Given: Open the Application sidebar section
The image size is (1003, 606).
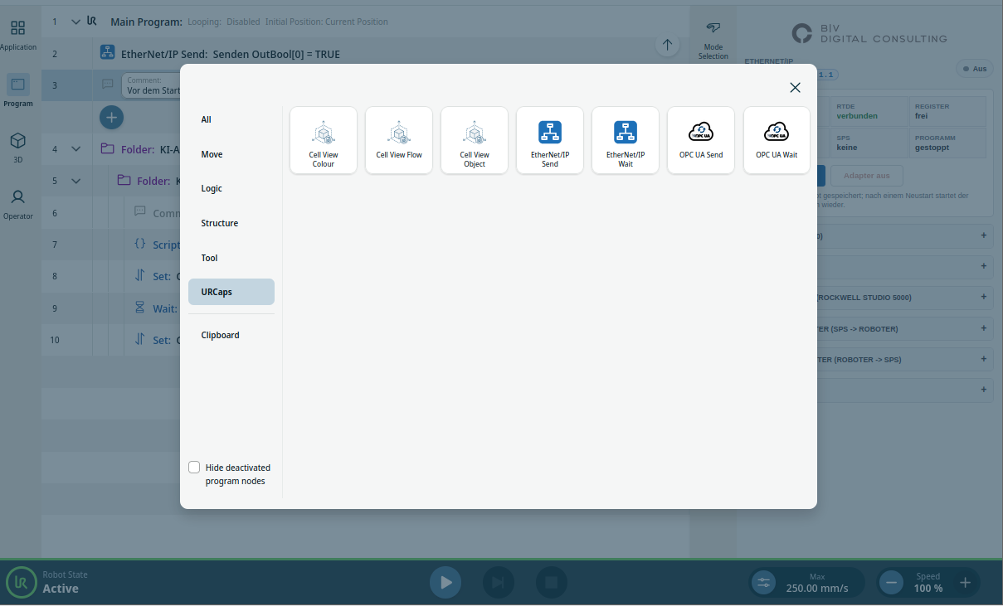Looking at the screenshot, I should pos(18,36).
